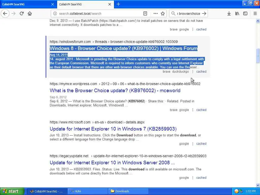
Task: Submit browserchoice search with arrow button
Action: click(x=204, y=13)
